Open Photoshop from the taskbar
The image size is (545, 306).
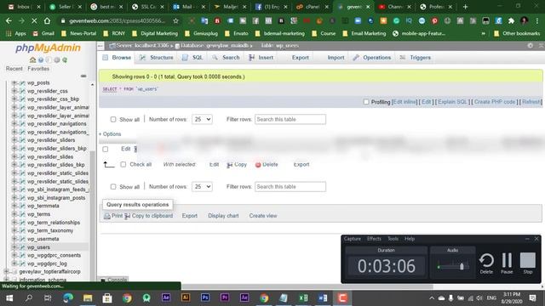pos(205,297)
